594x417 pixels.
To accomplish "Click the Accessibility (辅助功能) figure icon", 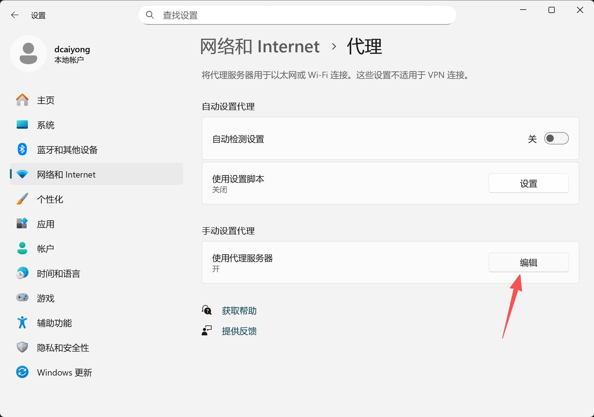I will pyautogui.click(x=22, y=323).
